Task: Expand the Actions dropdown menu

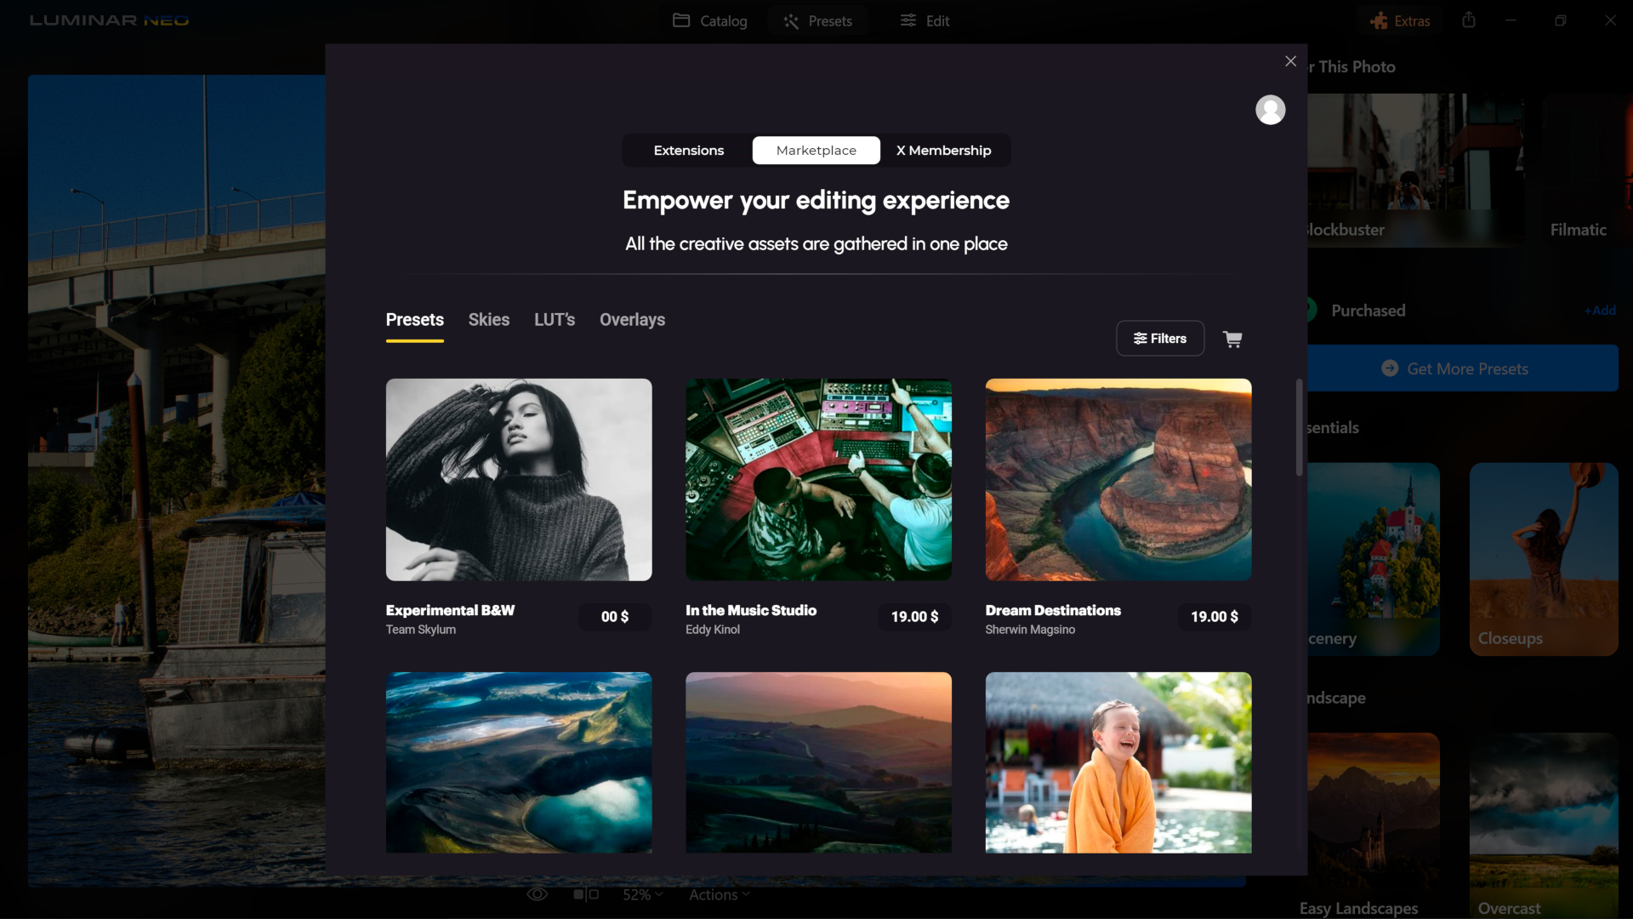Action: [720, 894]
